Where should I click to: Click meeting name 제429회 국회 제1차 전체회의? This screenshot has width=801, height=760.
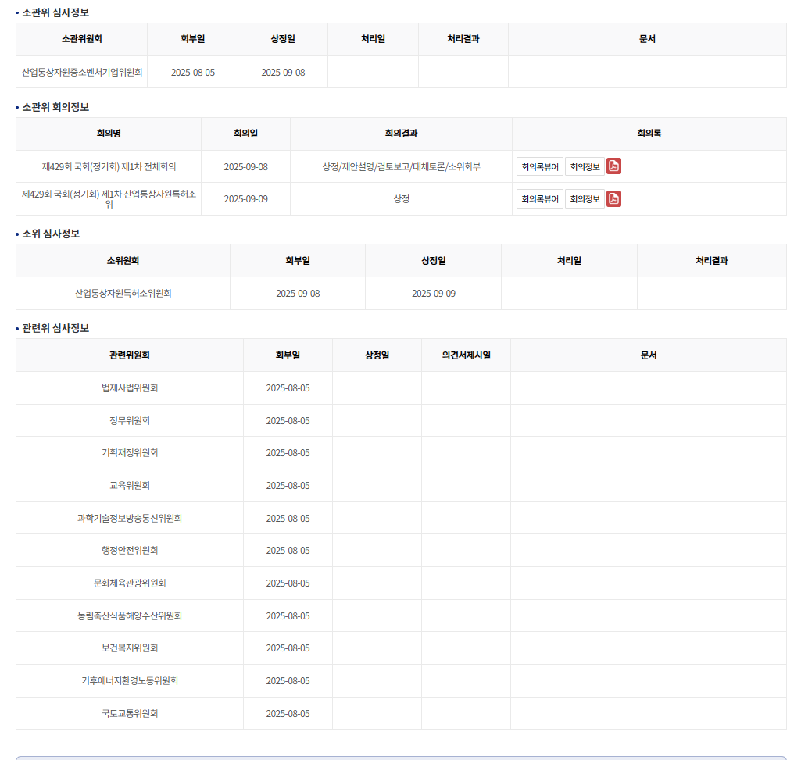click(x=109, y=166)
